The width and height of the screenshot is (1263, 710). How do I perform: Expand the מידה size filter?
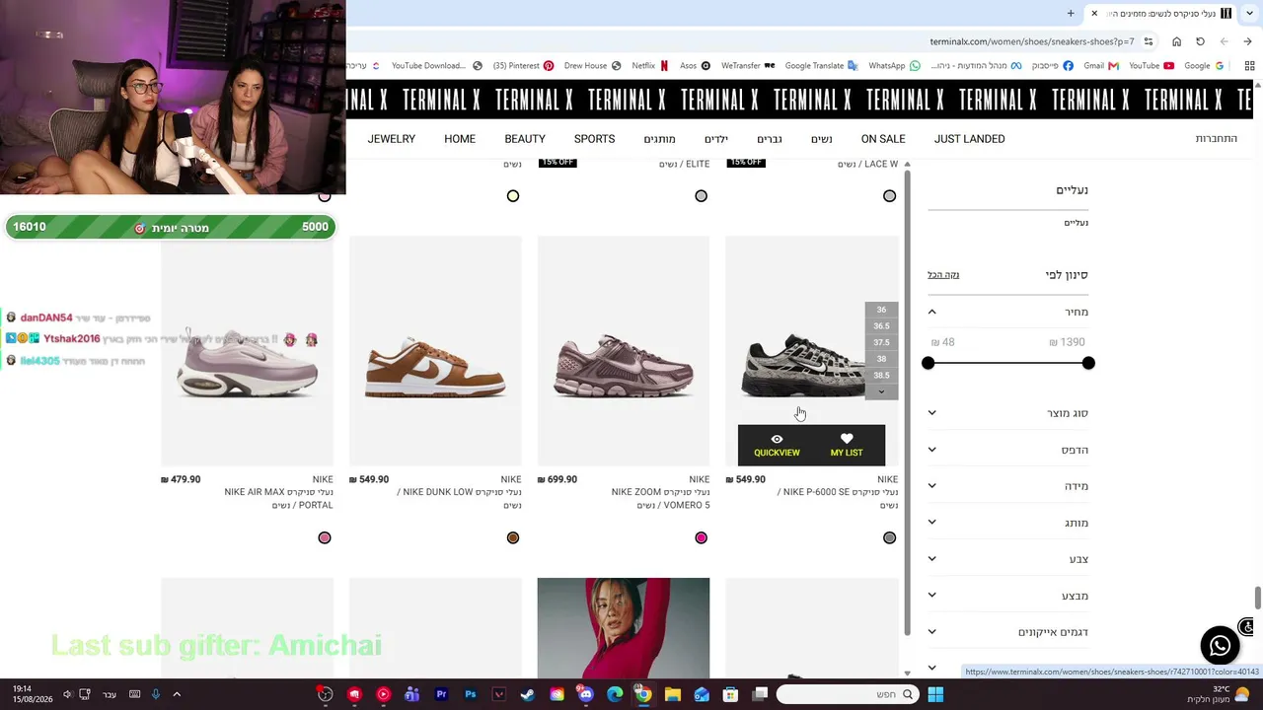tap(931, 486)
